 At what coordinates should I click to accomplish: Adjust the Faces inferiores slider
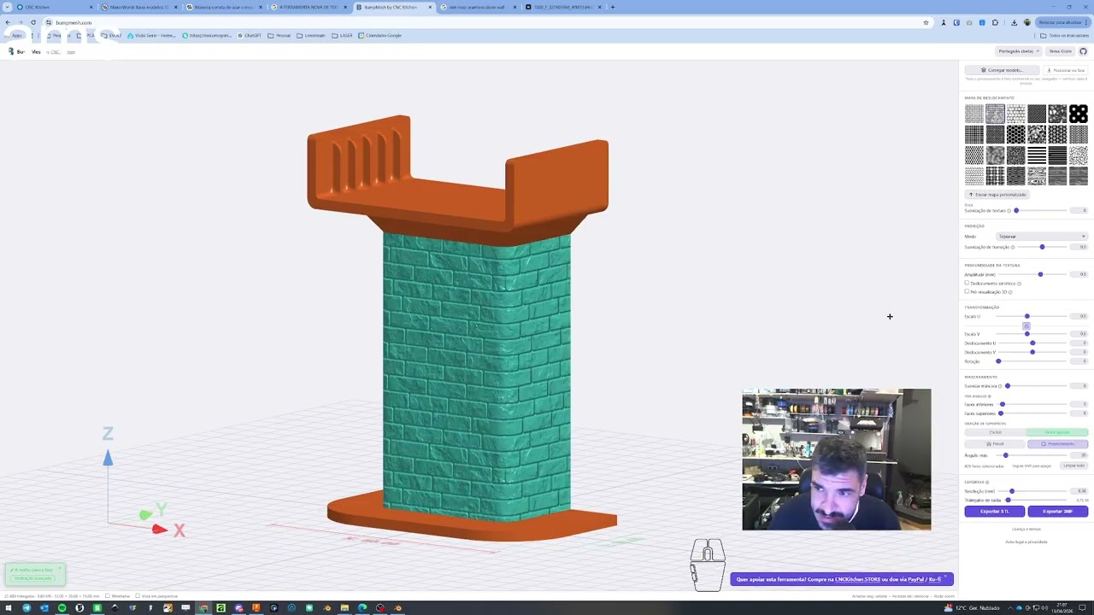pyautogui.click(x=1032, y=404)
